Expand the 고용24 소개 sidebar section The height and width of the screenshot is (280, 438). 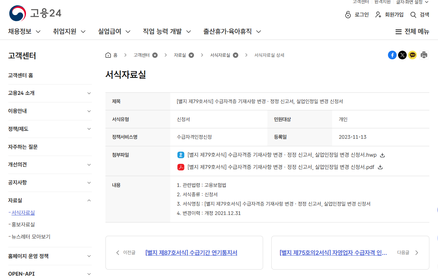point(89,93)
